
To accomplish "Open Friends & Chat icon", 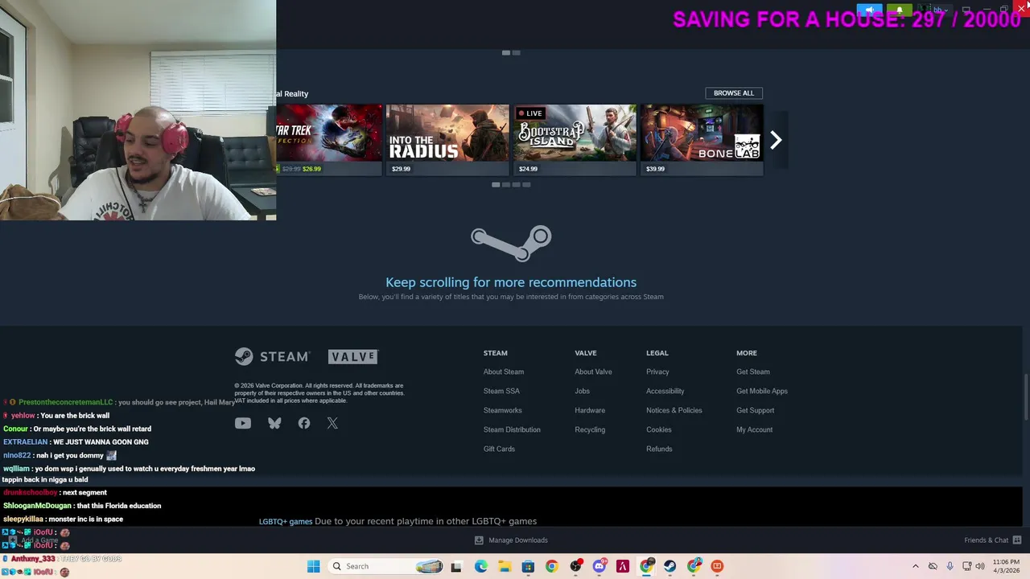I will coord(1017,540).
